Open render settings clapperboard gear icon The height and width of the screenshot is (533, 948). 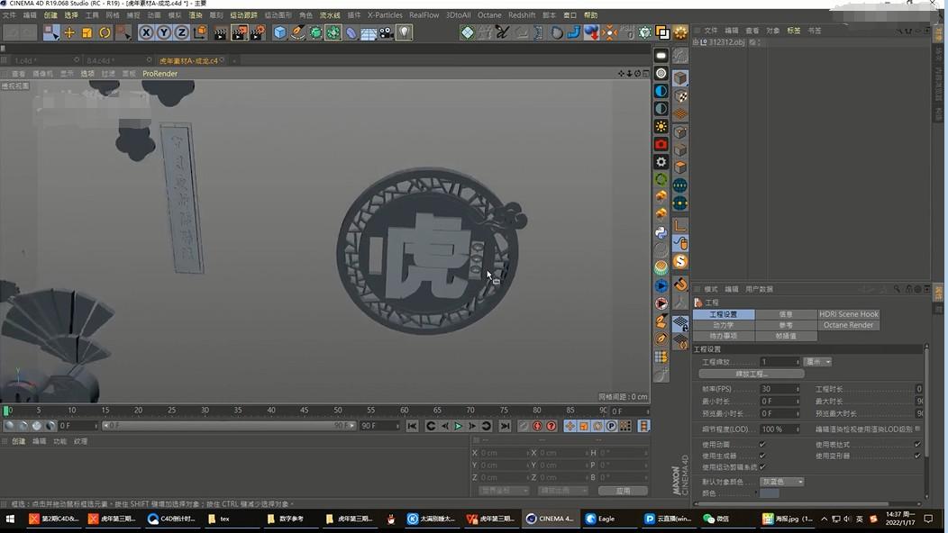tap(258, 32)
